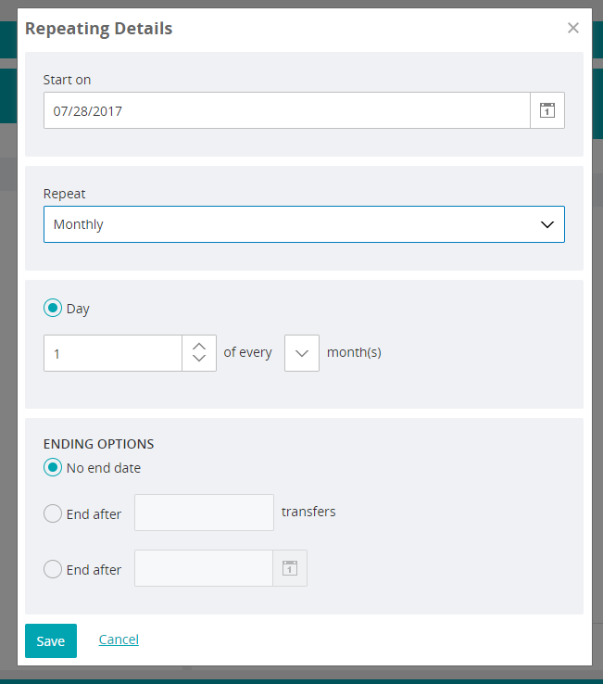Click the Start on label
The width and height of the screenshot is (603, 684).
pos(67,80)
